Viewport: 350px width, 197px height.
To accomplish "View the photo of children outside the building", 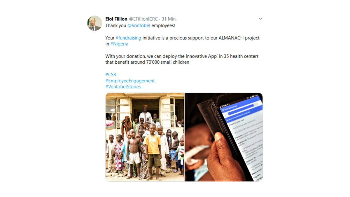I will 145,137.
